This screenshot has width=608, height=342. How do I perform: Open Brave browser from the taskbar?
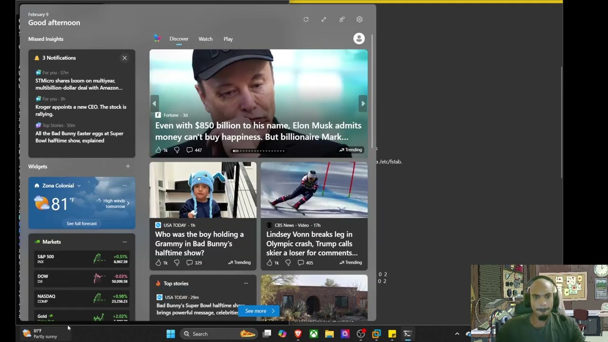(298, 334)
